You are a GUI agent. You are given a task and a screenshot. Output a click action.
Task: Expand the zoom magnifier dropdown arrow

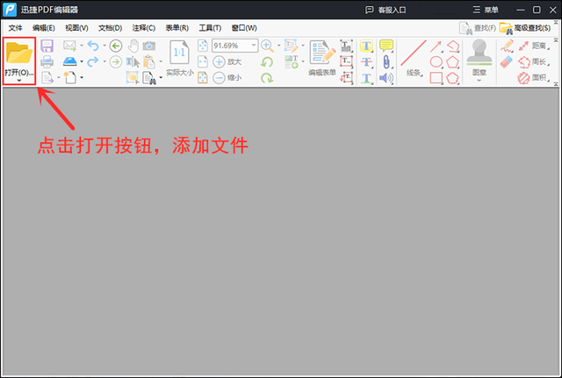(x=279, y=46)
